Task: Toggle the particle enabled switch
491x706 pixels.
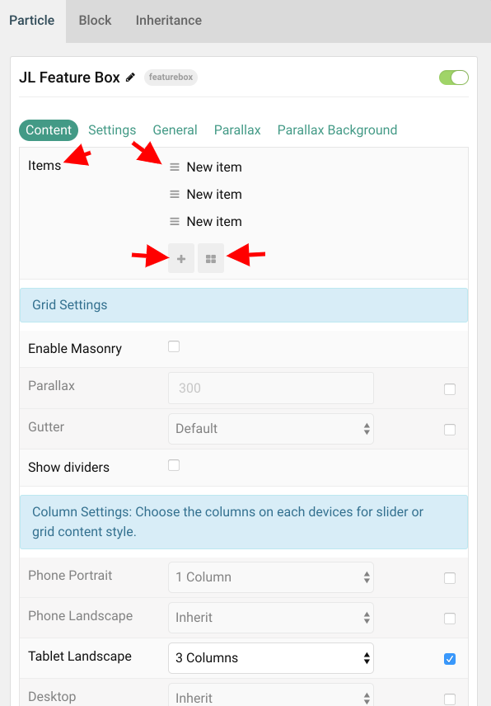Action: point(454,78)
